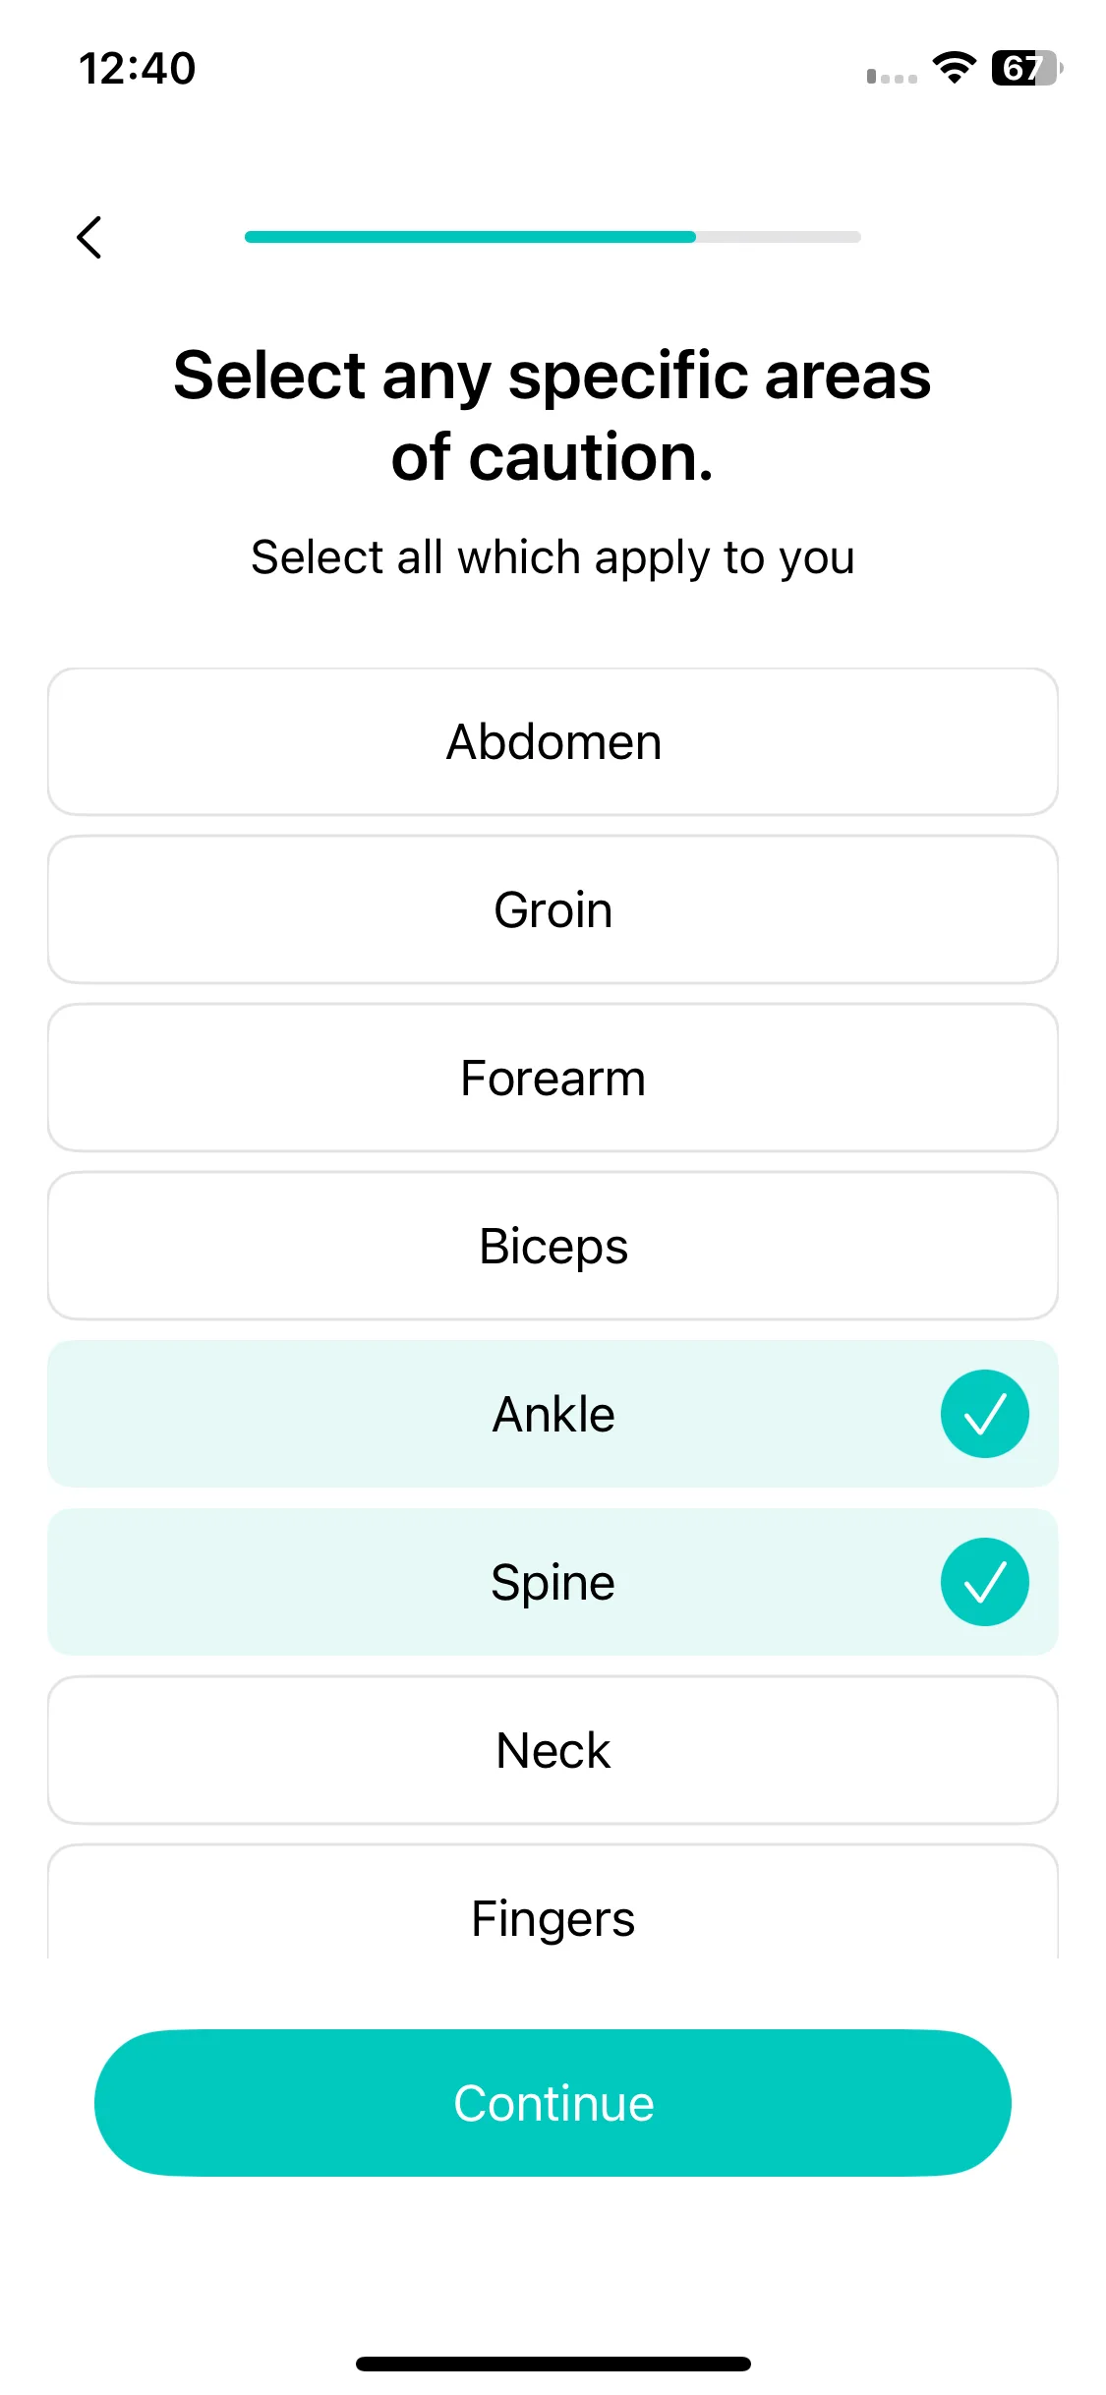Deselect the Spine row label
The image size is (1106, 2395).
[553, 1583]
